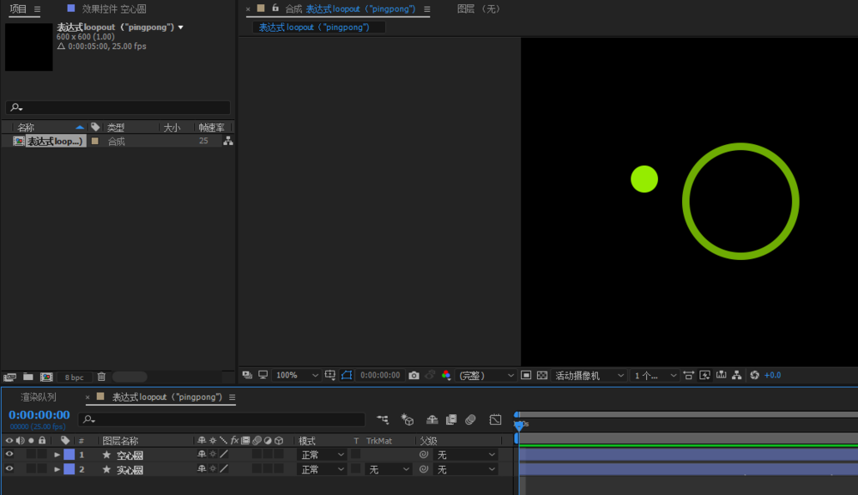Expand the 空心圆 layer properties

tap(57, 455)
